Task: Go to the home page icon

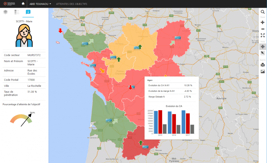Action: [x=23, y=4]
